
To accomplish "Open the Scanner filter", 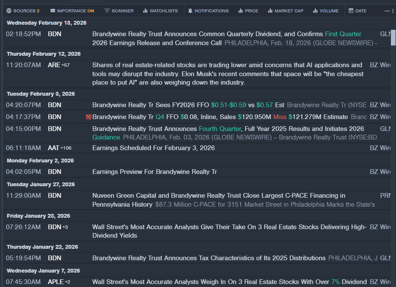I will coord(119,11).
